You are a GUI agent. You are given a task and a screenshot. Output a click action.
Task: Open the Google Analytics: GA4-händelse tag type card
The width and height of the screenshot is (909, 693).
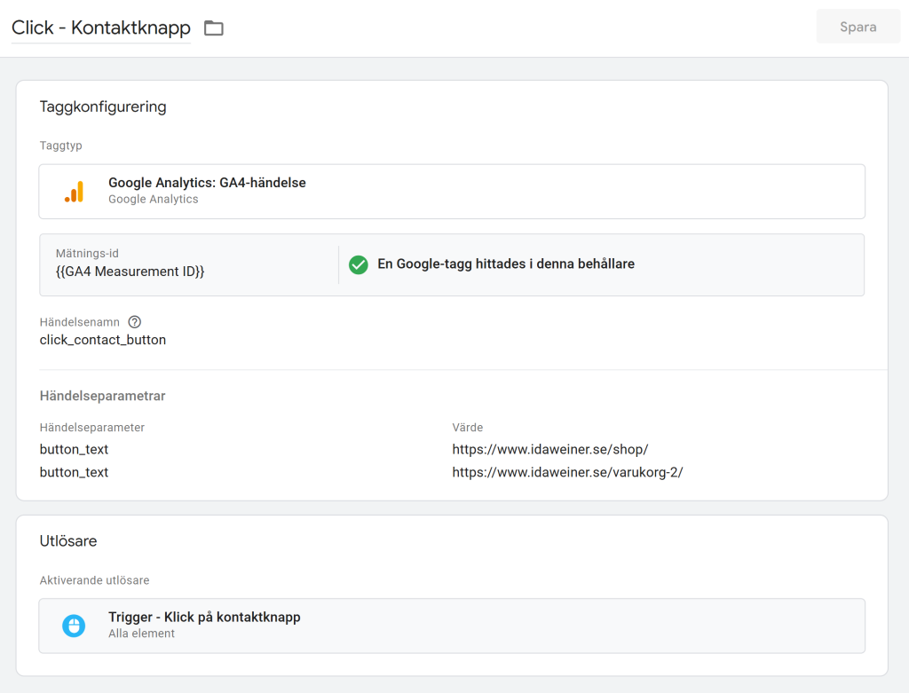tap(452, 191)
